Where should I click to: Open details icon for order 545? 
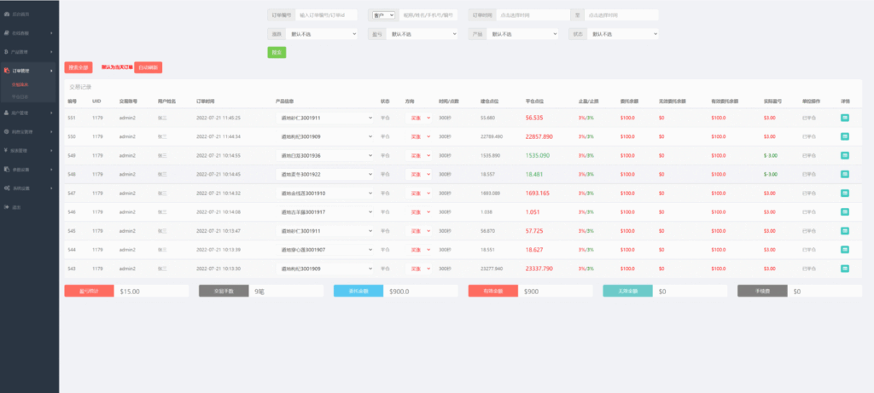click(x=844, y=230)
